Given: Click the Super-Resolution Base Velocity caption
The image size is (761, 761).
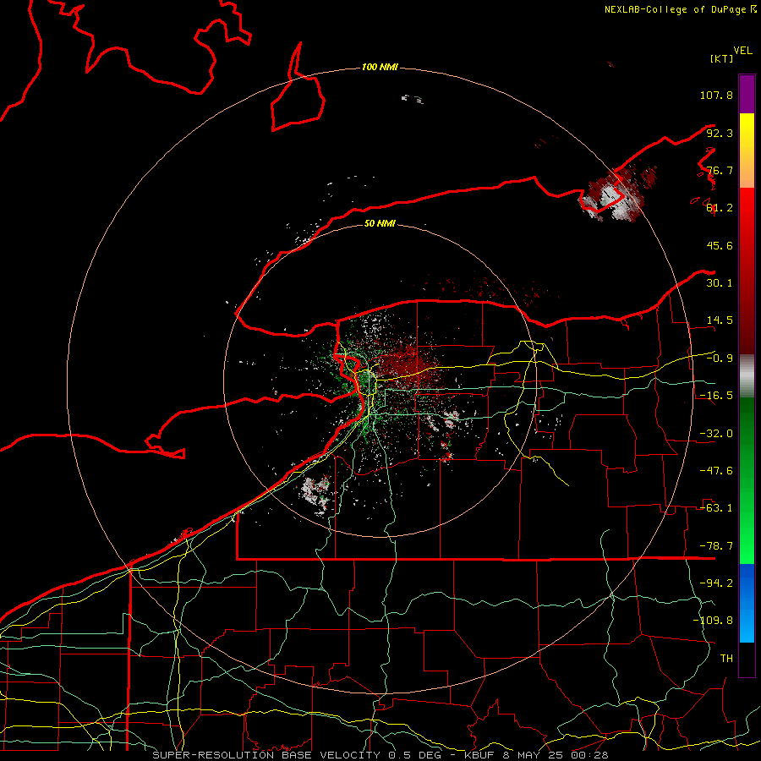Looking at the screenshot, I should point(380,755).
